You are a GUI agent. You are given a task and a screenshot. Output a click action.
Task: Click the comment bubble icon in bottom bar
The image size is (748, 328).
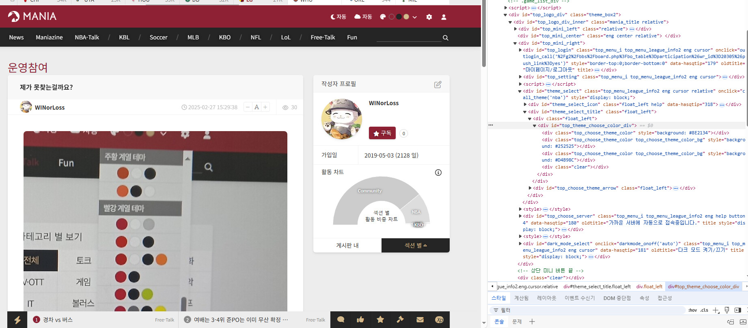pyautogui.click(x=341, y=320)
